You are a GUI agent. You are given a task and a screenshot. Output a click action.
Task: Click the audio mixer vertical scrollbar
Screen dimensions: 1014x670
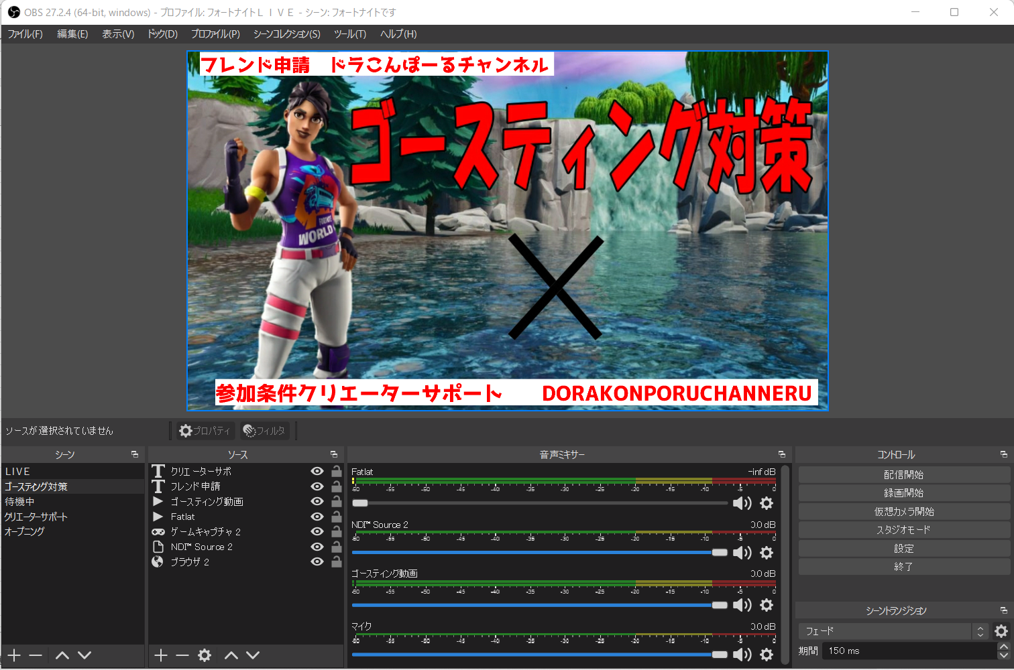[x=785, y=566]
